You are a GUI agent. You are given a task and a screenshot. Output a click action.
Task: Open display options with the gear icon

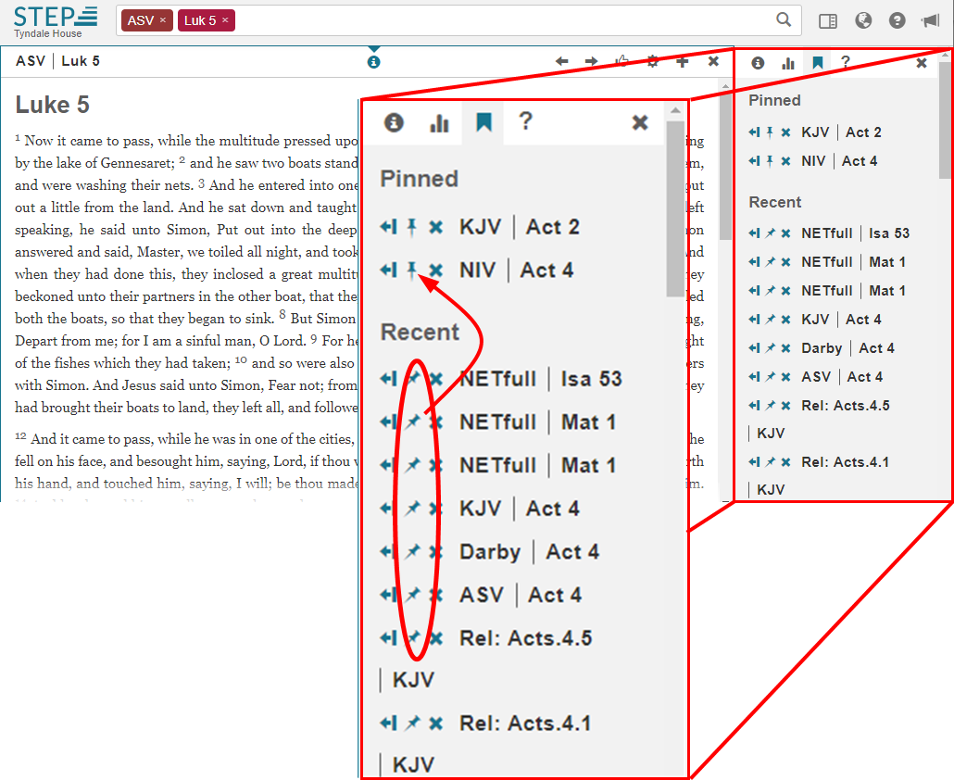(652, 60)
